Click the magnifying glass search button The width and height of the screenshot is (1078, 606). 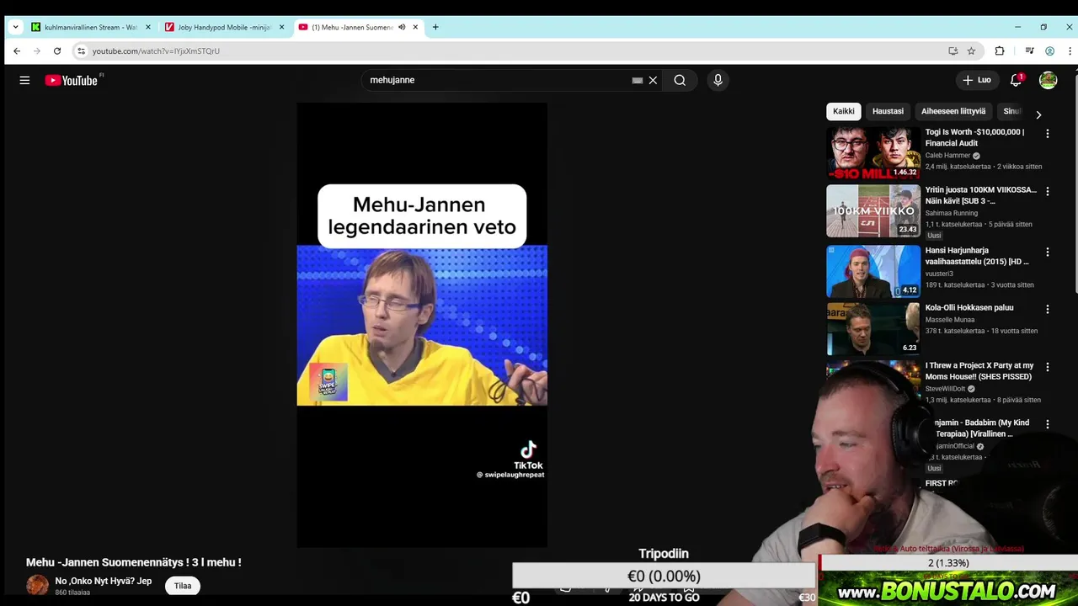[x=680, y=80]
